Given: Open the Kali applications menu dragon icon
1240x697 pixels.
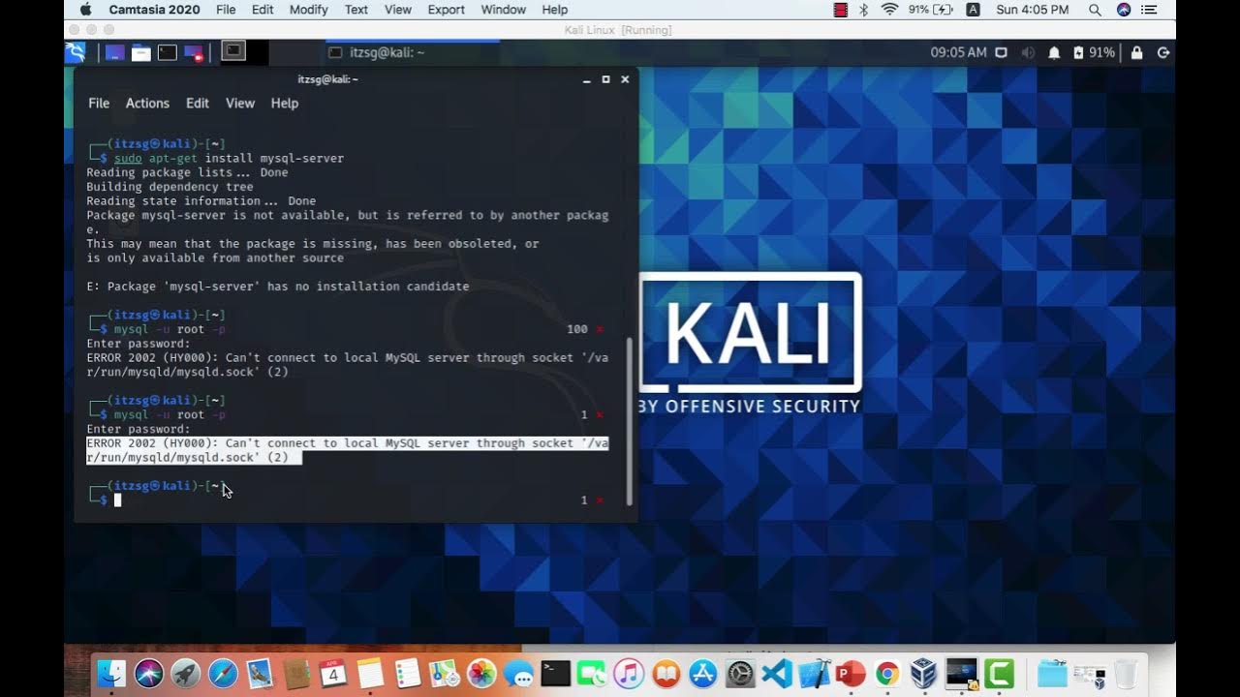Looking at the screenshot, I should [x=76, y=52].
